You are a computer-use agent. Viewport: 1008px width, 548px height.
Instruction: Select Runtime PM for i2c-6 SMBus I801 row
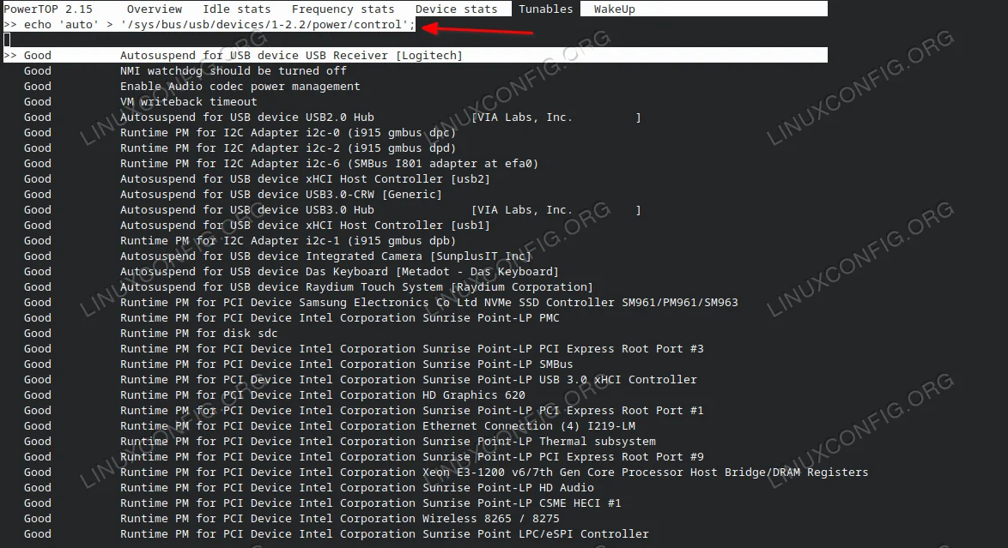click(281, 163)
